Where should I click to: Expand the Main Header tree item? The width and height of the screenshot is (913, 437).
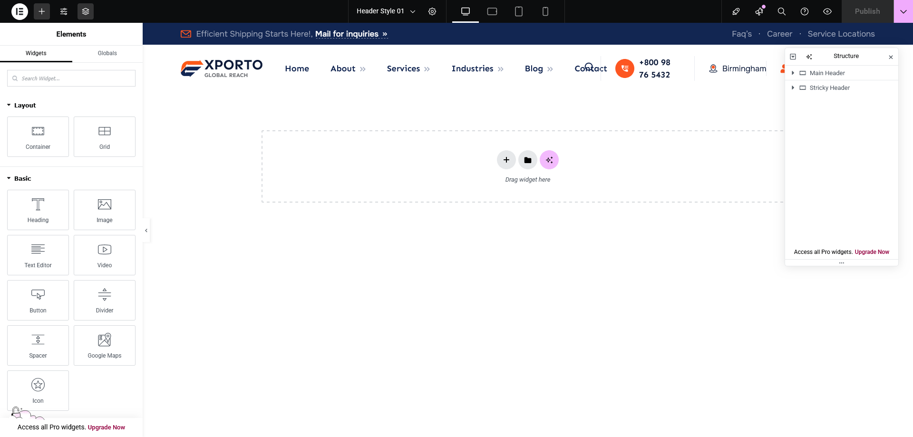(x=793, y=73)
